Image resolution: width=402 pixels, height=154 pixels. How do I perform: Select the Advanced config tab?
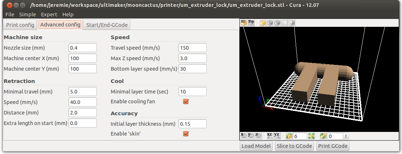point(60,25)
